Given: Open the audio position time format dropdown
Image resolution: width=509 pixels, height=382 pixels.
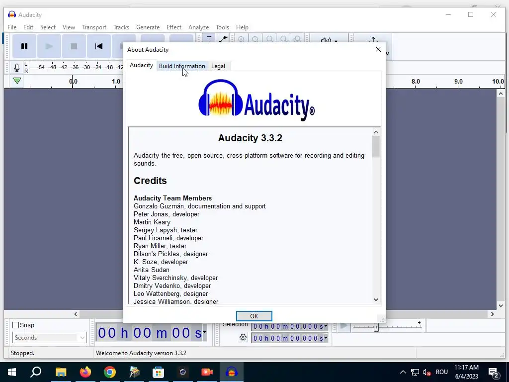Looking at the screenshot, I should point(204,332).
